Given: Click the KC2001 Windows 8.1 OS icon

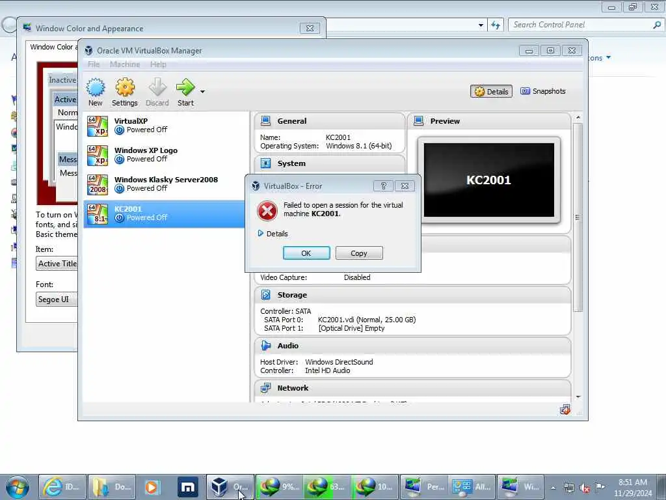Looking at the screenshot, I should [x=98, y=214].
